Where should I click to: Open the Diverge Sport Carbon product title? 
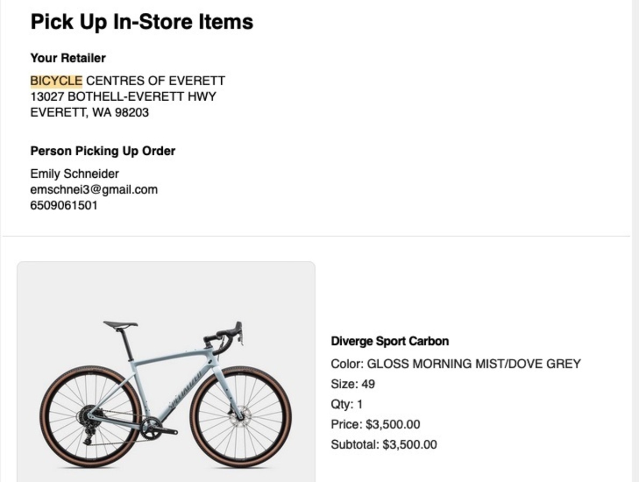389,341
